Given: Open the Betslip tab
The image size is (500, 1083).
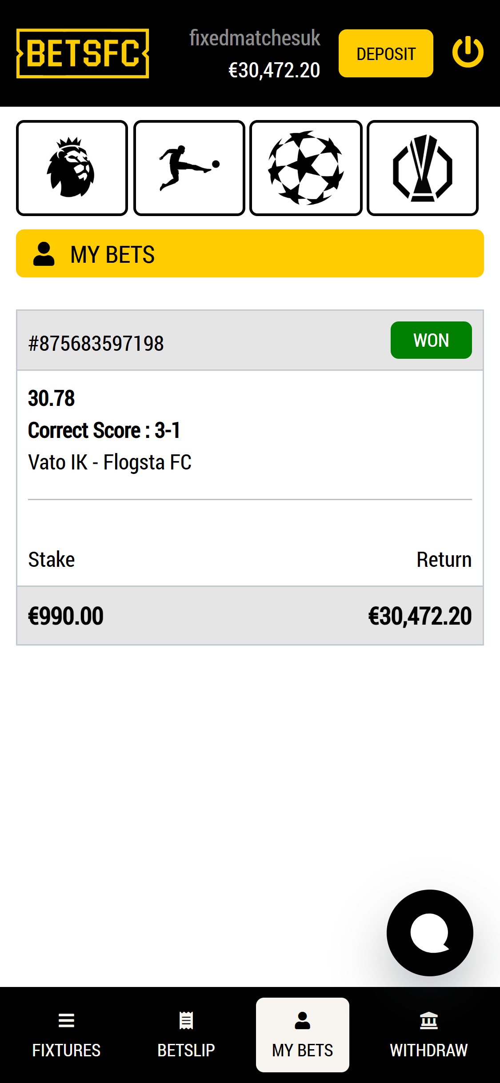Looking at the screenshot, I should (x=186, y=1035).
